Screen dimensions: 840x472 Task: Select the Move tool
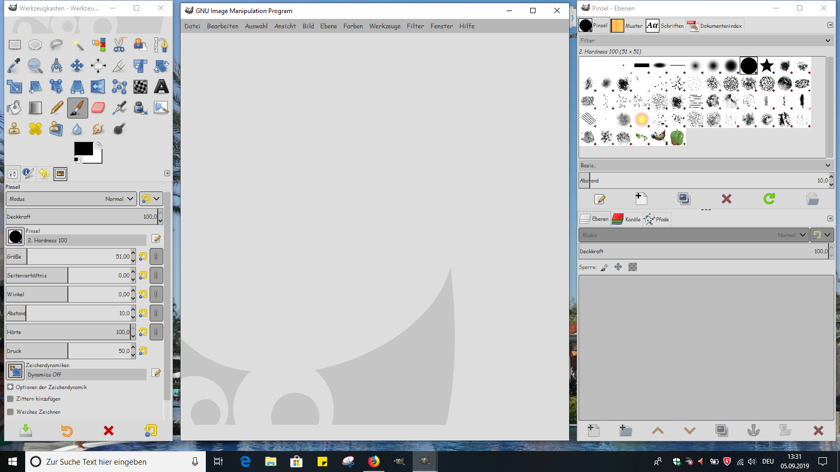[x=77, y=66]
